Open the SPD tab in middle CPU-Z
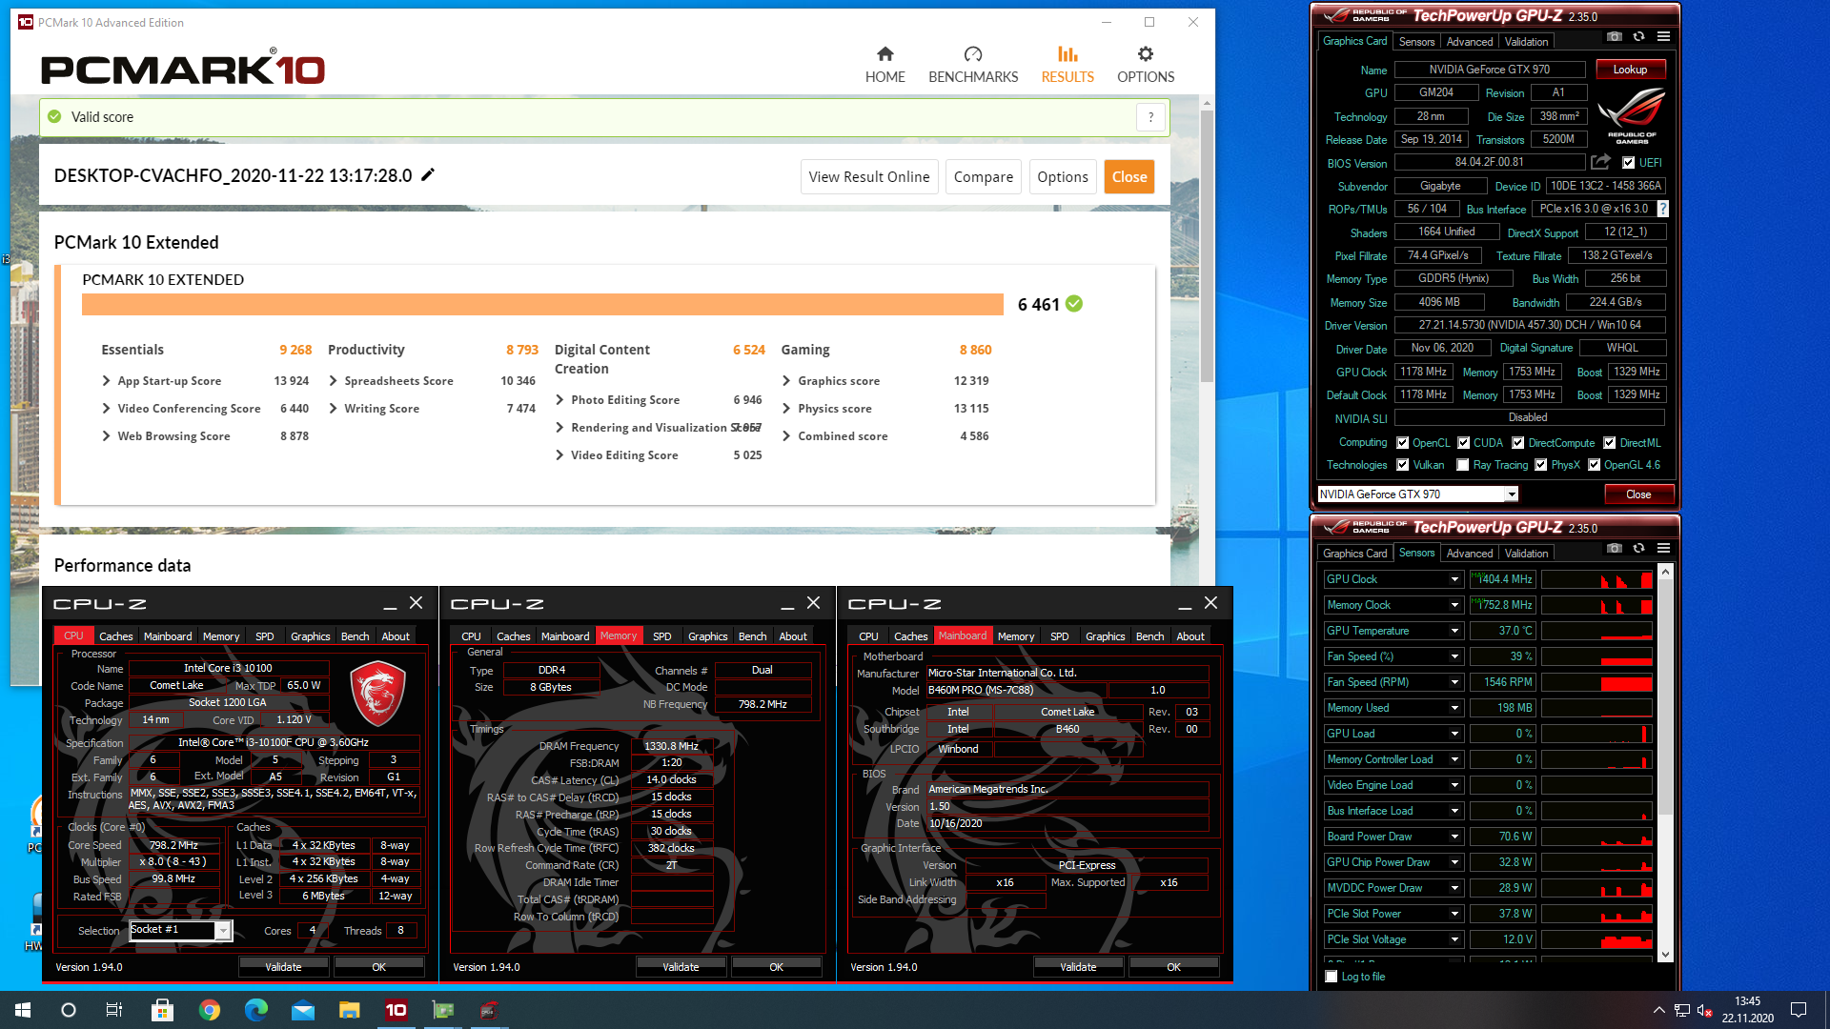Screen dimensions: 1830x1029 pos(661,636)
